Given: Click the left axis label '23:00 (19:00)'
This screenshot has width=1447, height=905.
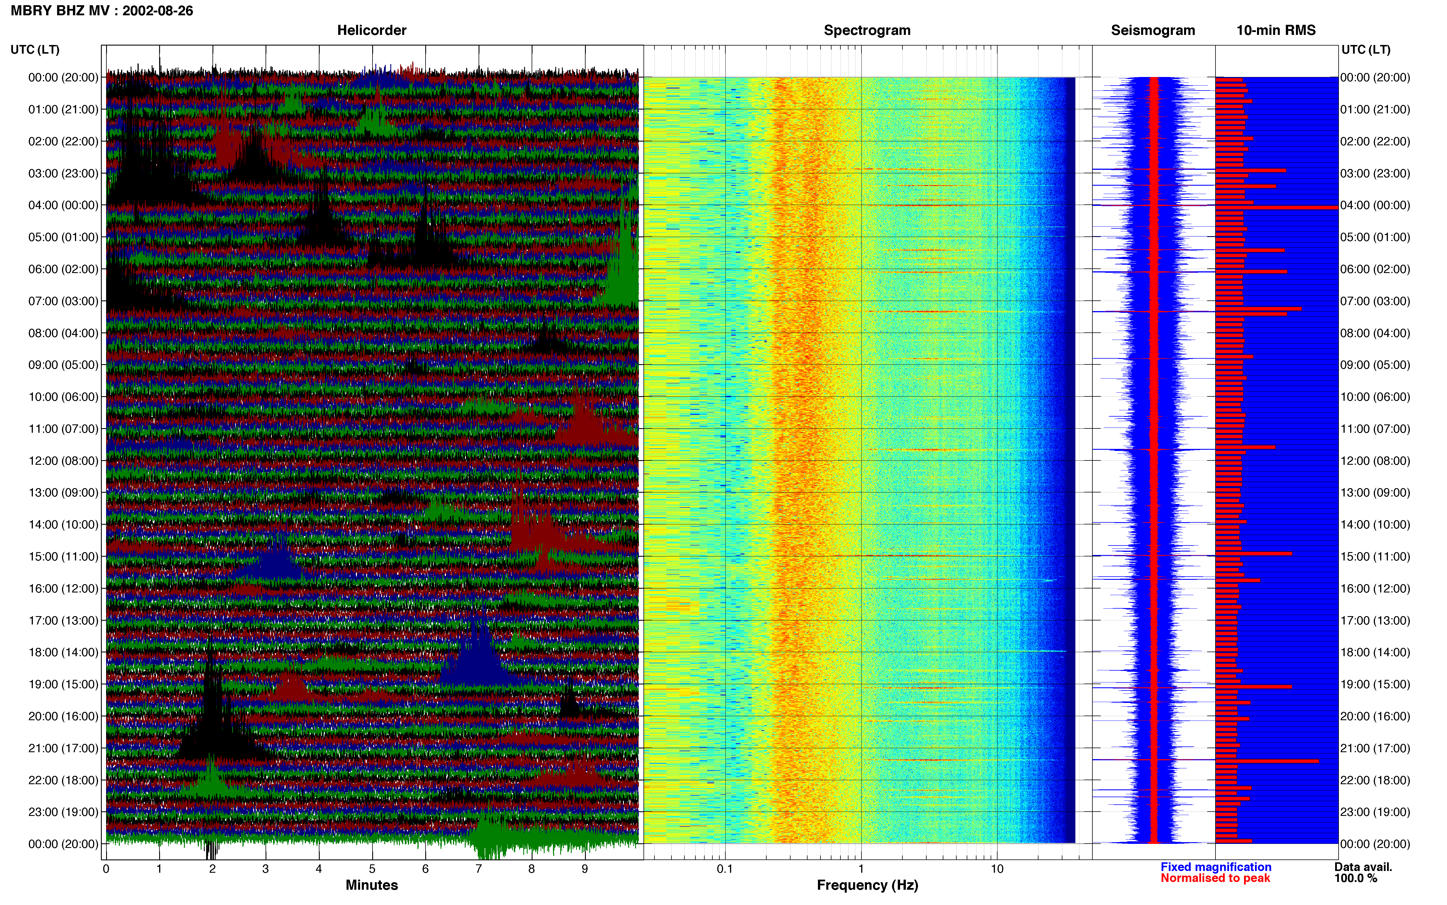Looking at the screenshot, I should tap(63, 812).
